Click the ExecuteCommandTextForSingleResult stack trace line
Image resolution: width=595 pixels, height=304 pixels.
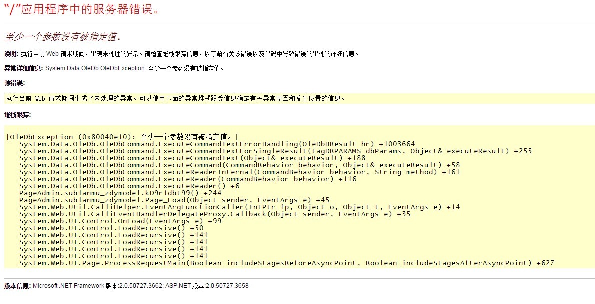tap(275, 151)
